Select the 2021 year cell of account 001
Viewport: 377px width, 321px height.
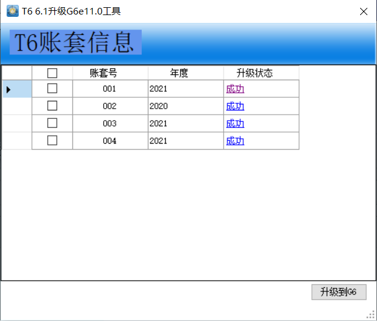pyautogui.click(x=186, y=89)
